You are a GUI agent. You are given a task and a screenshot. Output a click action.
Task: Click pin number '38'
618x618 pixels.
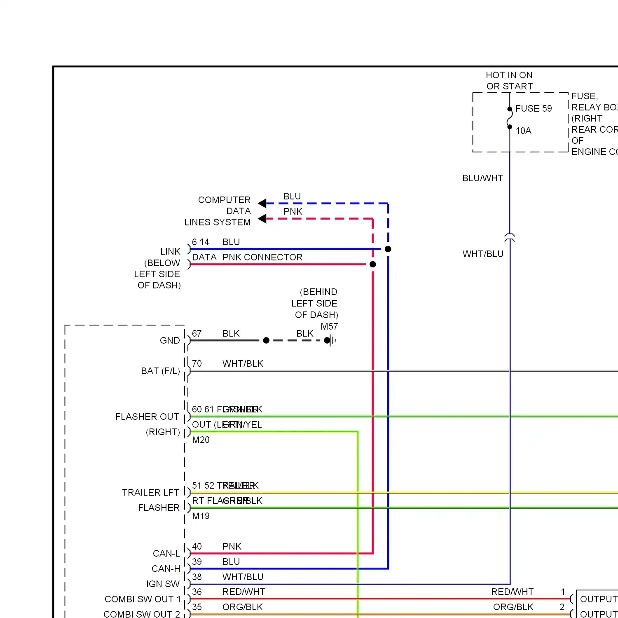(197, 577)
